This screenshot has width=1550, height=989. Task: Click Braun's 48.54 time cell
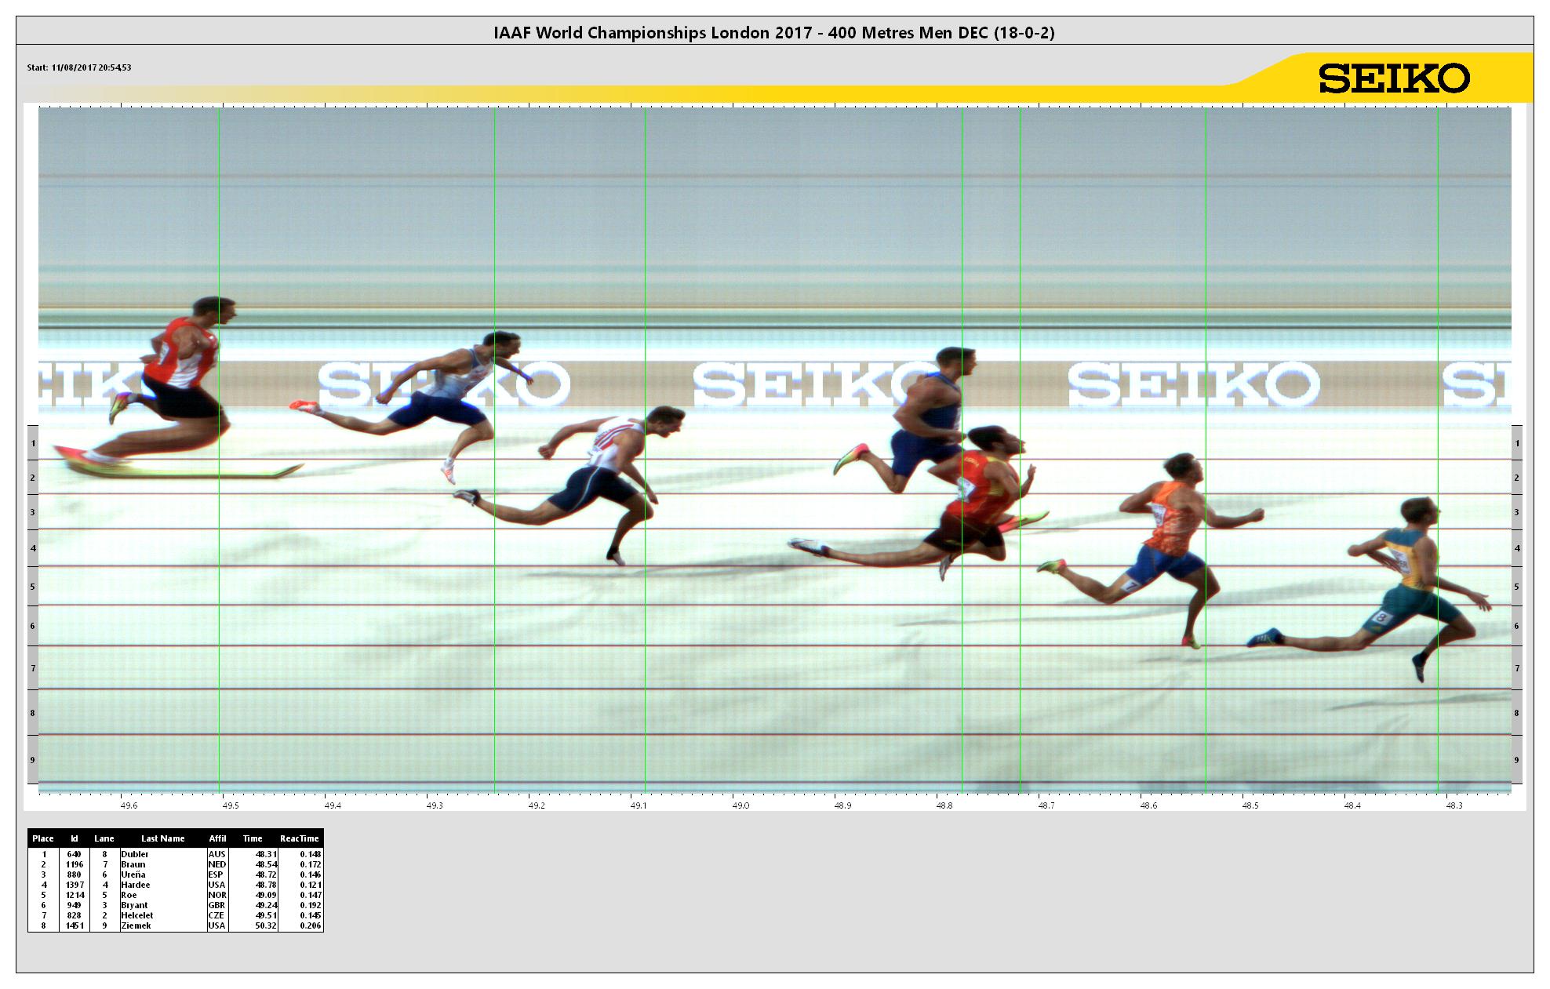coord(266,864)
